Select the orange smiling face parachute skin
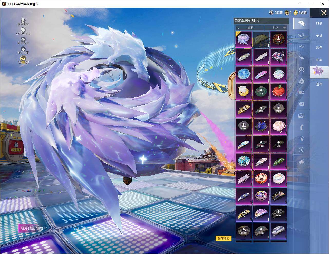The image size is (329, 254). tap(261, 179)
